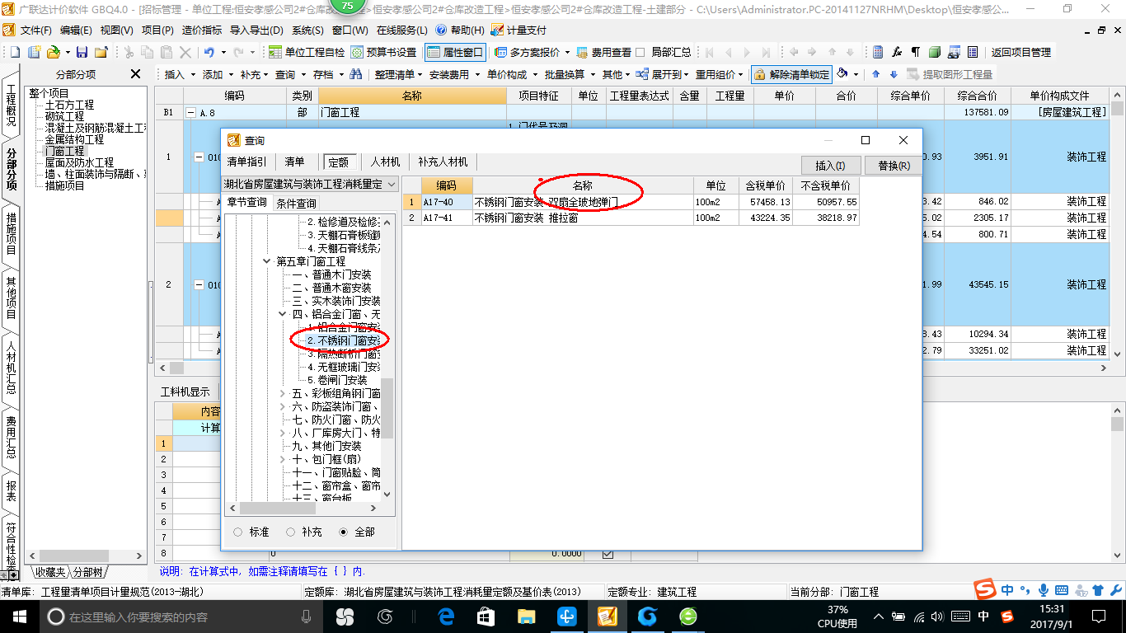
Task: Click the 替换(R) button
Action: [894, 165]
